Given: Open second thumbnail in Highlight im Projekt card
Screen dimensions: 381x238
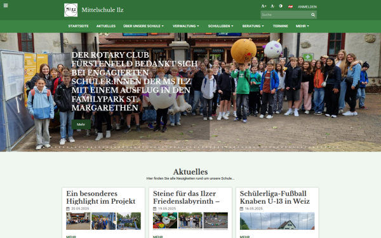Looking at the screenshot, I should tap(104, 221).
